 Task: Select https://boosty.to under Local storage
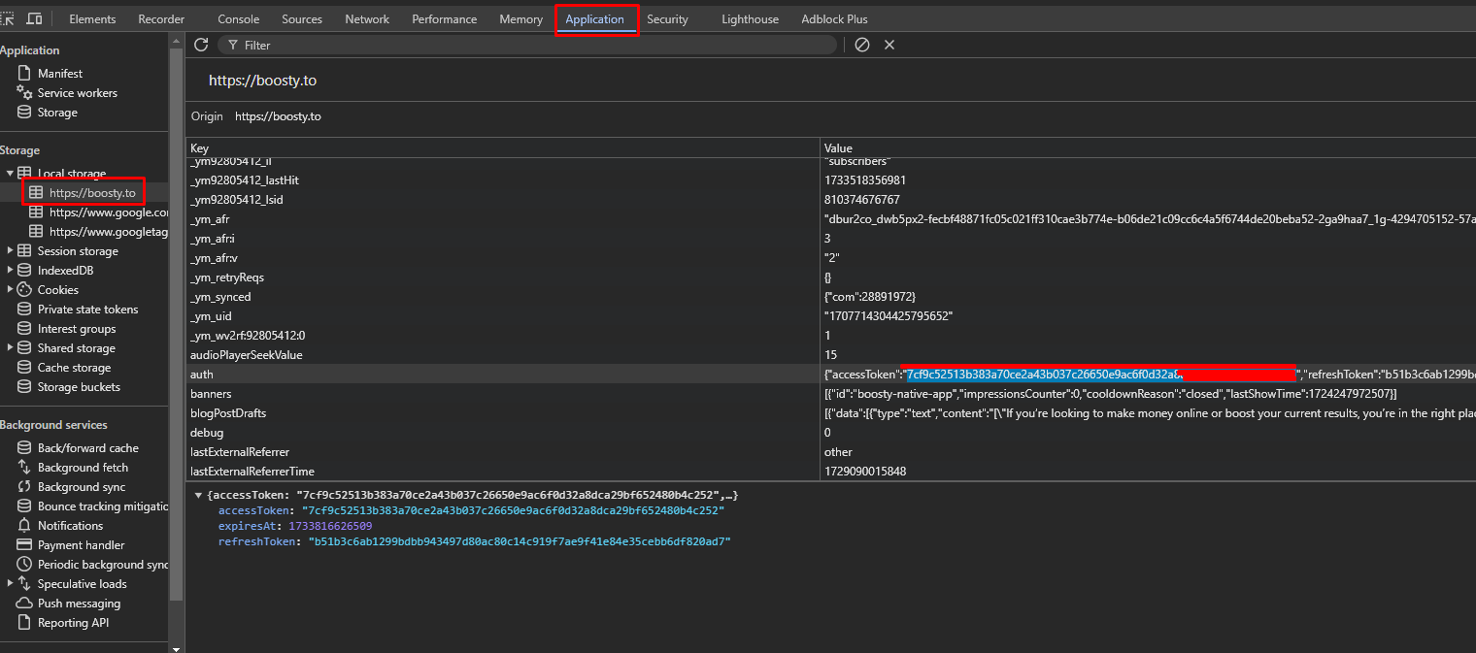[91, 193]
